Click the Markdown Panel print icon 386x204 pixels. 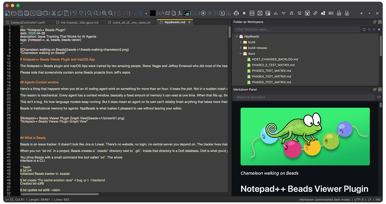point(379,97)
